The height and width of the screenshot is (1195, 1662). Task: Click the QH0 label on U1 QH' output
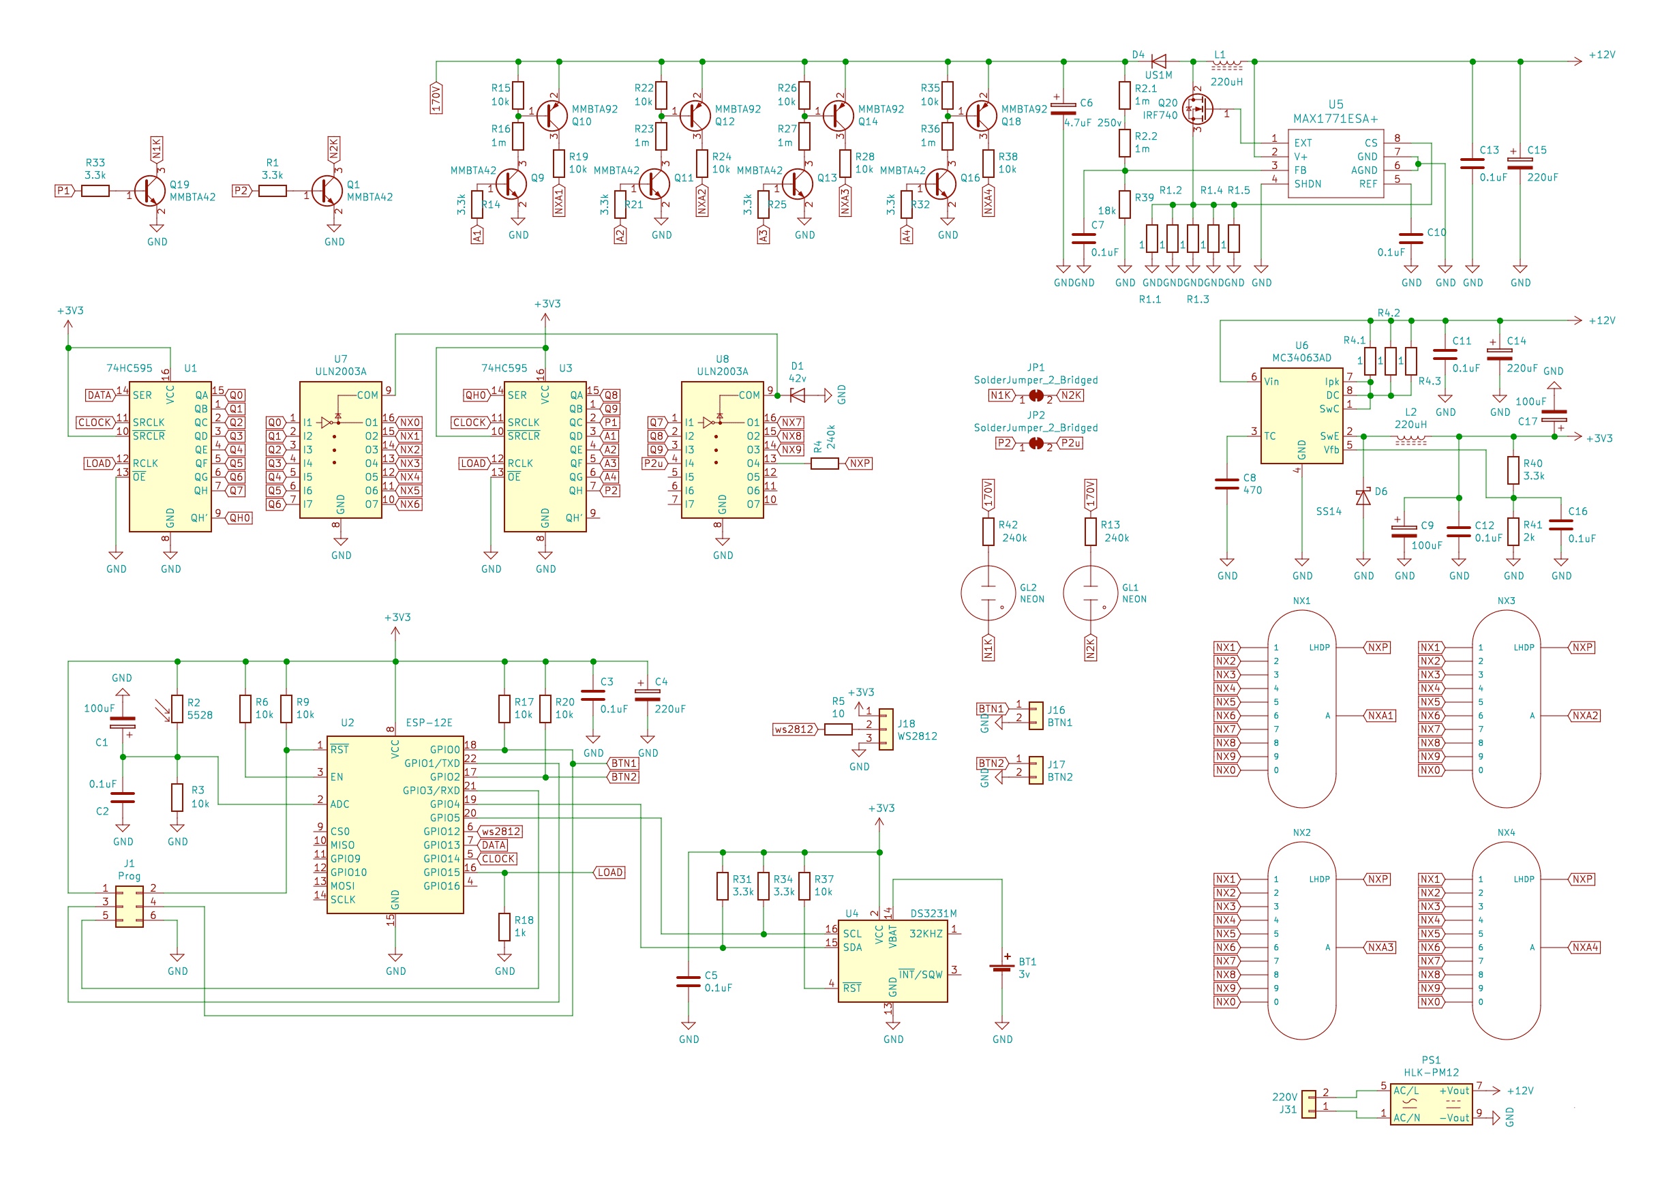[x=238, y=518]
